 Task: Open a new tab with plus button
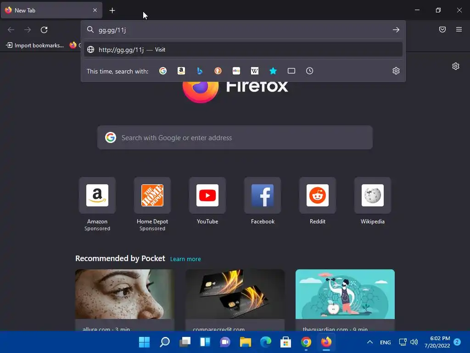point(112,11)
